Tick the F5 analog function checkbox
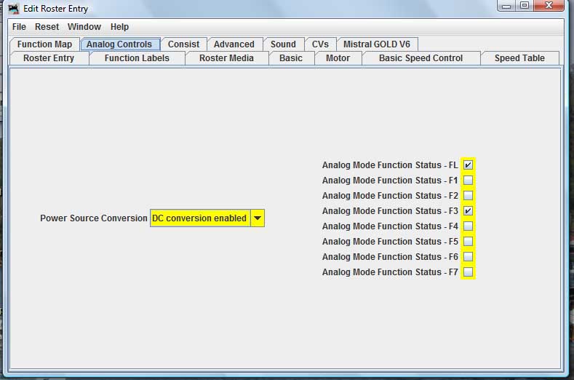This screenshot has width=574, height=380. pos(468,242)
